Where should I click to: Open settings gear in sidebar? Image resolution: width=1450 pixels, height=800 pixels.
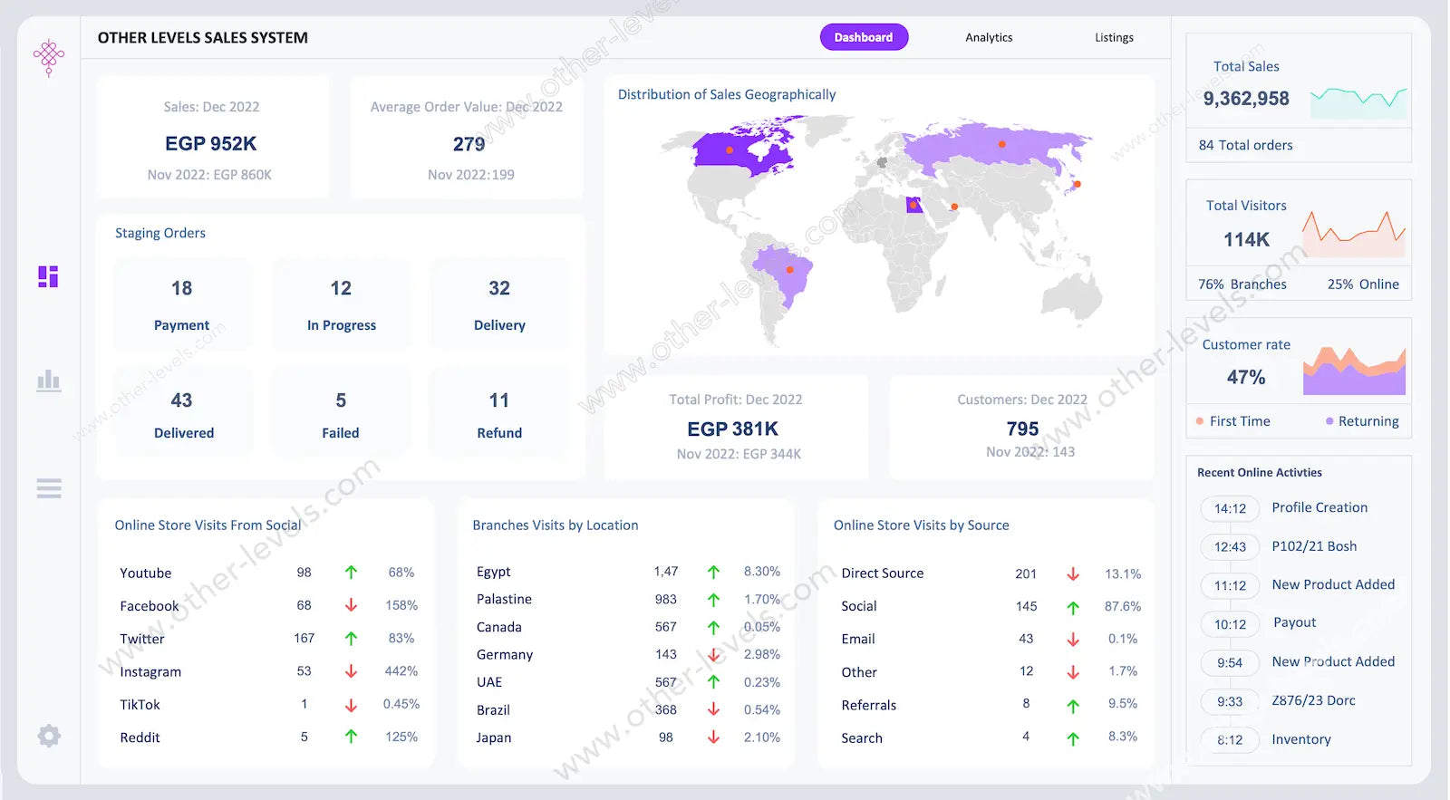[49, 736]
